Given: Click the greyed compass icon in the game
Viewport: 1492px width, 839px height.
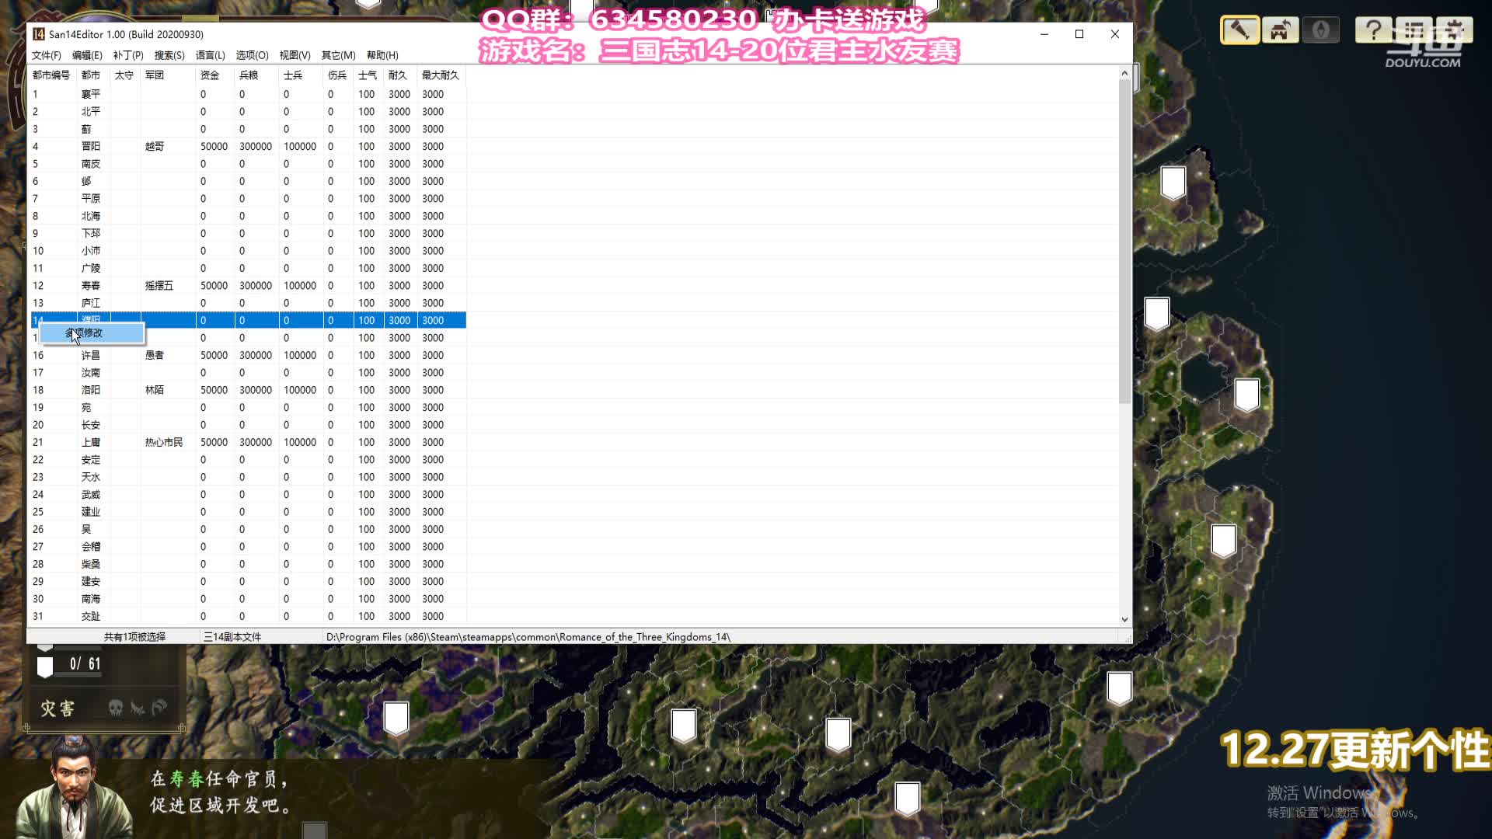Looking at the screenshot, I should point(1321,30).
